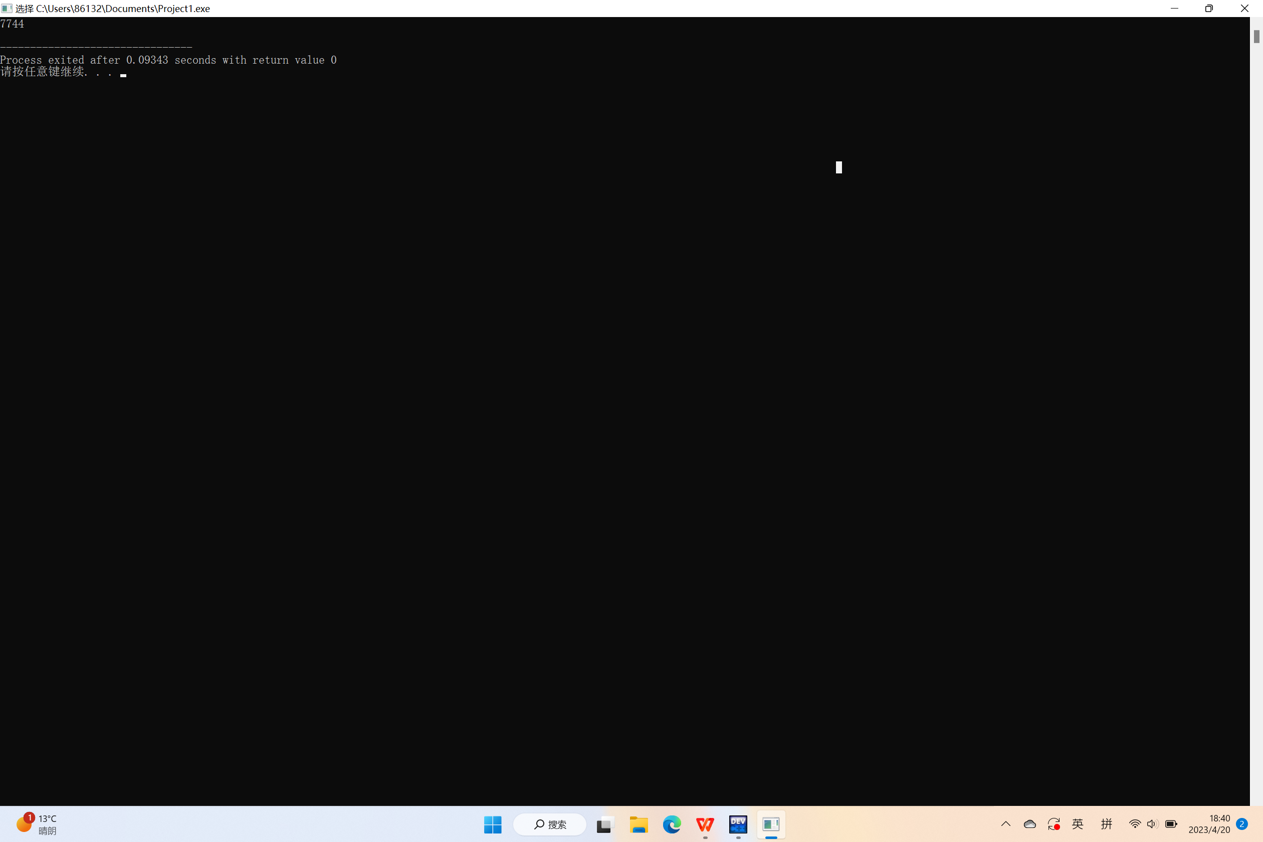The height and width of the screenshot is (842, 1263).
Task: Switch to Dev-C++ in taskbar
Action: coord(738,824)
